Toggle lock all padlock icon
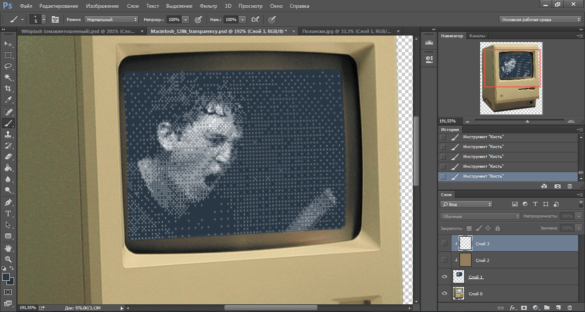 498,228
